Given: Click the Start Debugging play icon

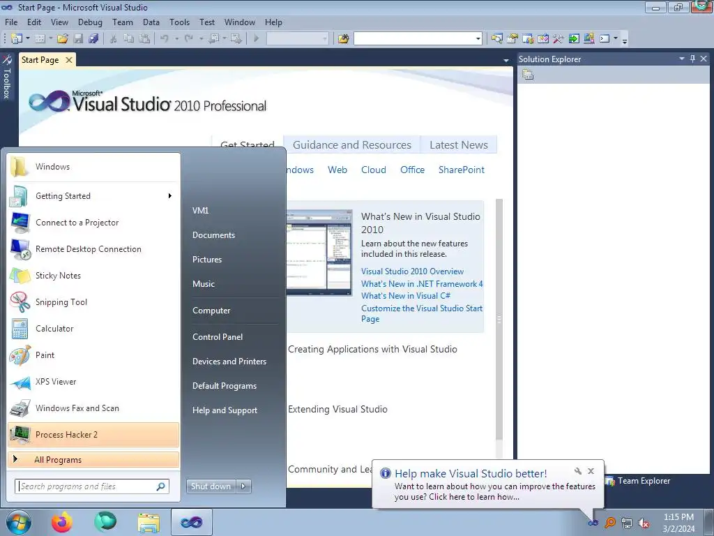Looking at the screenshot, I should click(257, 39).
